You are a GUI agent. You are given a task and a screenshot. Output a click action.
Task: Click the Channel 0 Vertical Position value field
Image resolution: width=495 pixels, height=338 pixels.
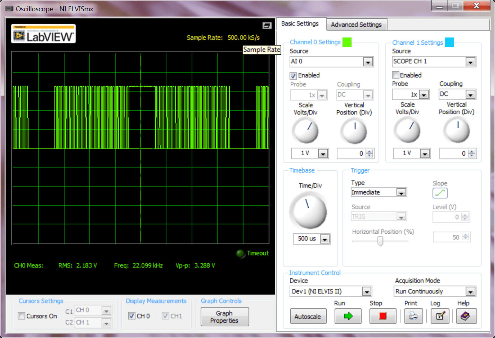tap(351, 153)
